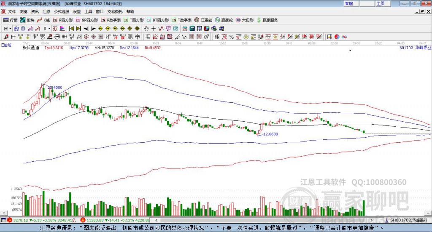
Task: Activate the crosshair plus cursor tool
Action: [x=154, y=29]
